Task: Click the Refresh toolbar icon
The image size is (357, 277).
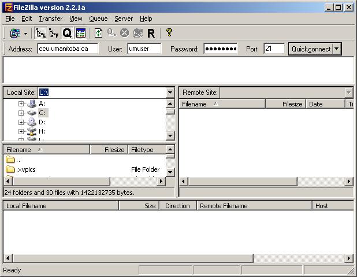Action: pos(98,34)
